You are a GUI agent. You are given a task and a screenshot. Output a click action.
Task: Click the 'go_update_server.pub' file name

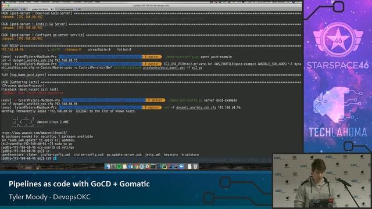point(124,155)
